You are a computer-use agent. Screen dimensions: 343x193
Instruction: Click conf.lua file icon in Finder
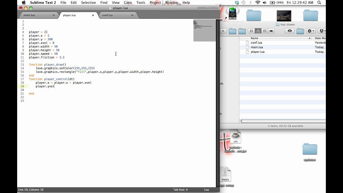248,43
